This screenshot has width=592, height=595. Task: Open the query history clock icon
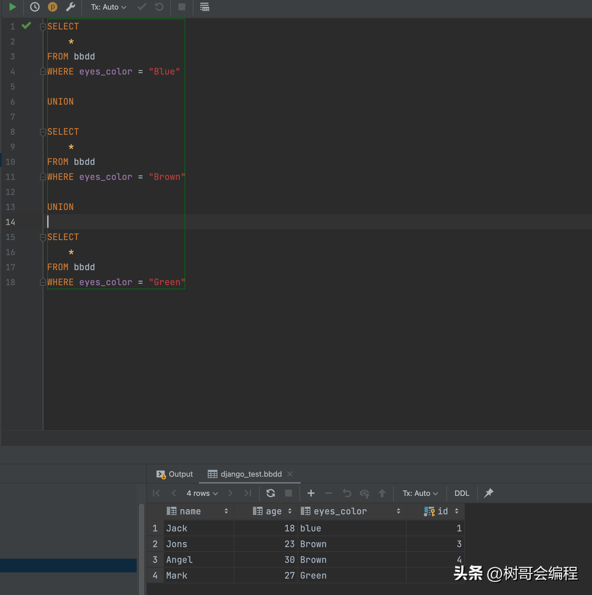[x=35, y=7]
